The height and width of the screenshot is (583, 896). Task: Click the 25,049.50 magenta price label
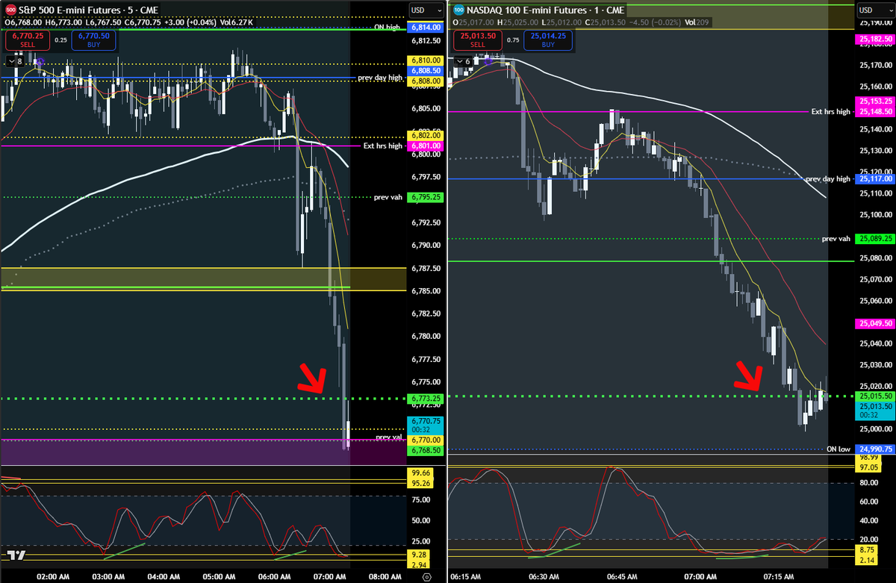tap(874, 323)
